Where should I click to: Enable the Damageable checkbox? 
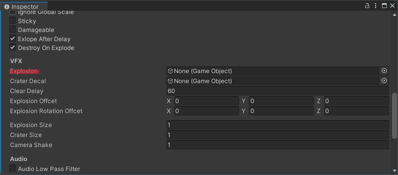[x=13, y=30]
